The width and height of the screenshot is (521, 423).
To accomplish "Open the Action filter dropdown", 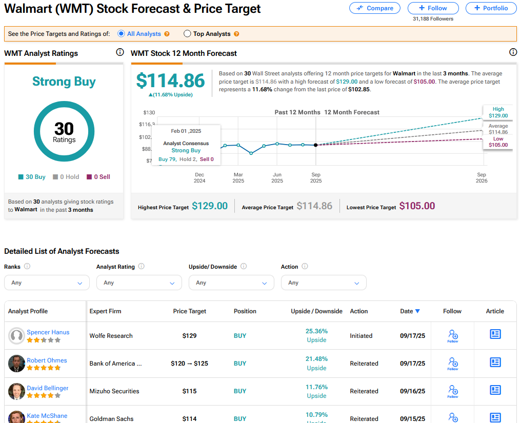I will pyautogui.click(x=324, y=283).
